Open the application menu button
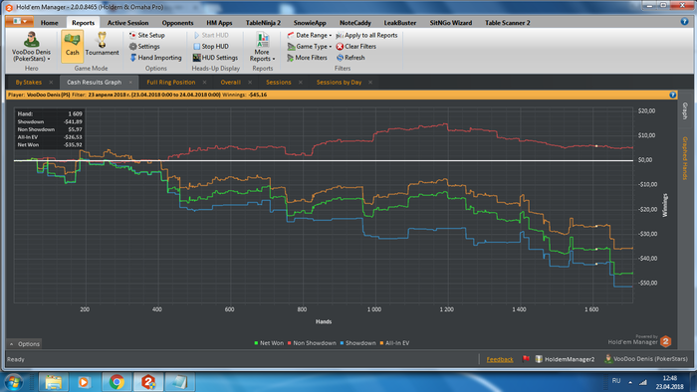 20,21
